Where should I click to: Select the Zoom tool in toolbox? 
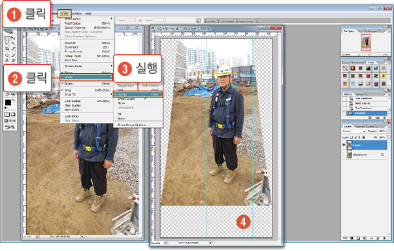(x=13, y=94)
